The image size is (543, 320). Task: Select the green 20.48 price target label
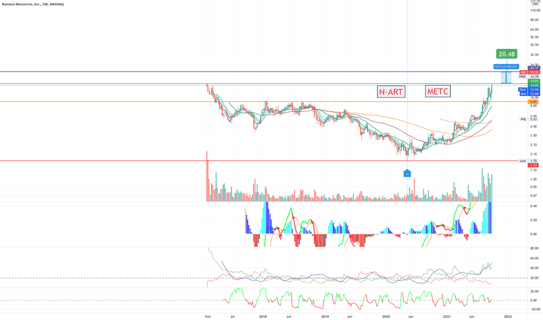507,54
